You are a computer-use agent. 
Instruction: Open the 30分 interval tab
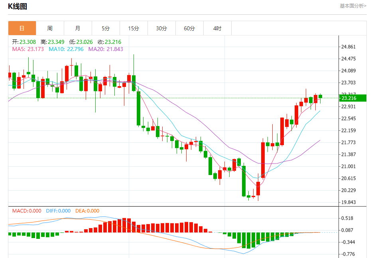point(161,28)
